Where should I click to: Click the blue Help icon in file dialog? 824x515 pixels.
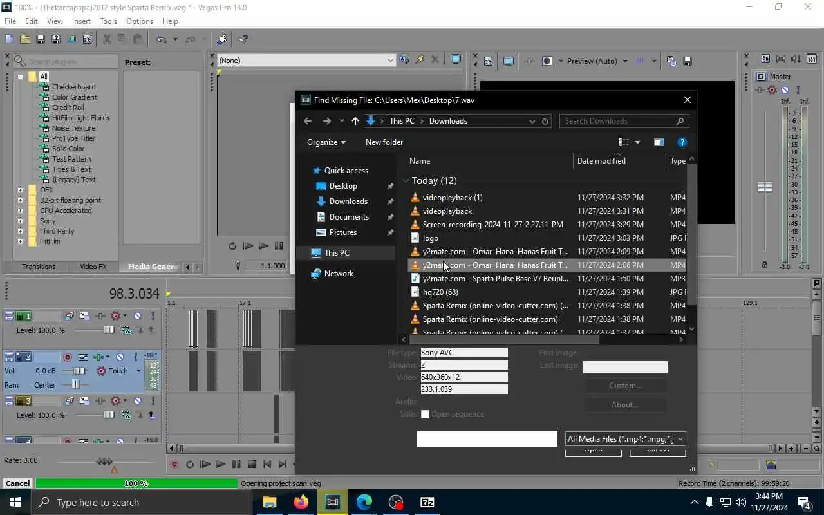pos(682,142)
